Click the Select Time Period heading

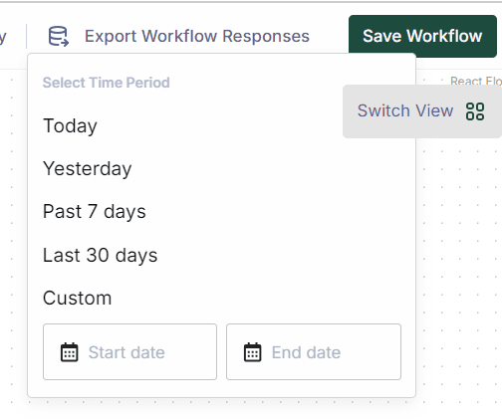point(107,83)
